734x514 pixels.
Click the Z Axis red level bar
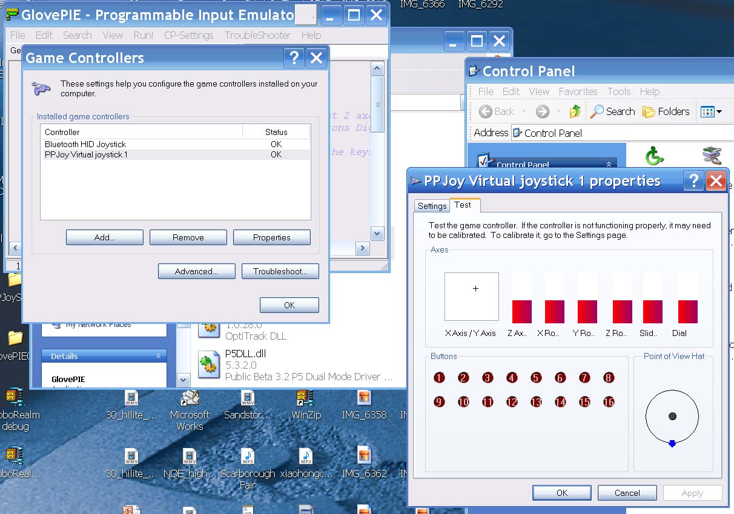tap(521, 311)
